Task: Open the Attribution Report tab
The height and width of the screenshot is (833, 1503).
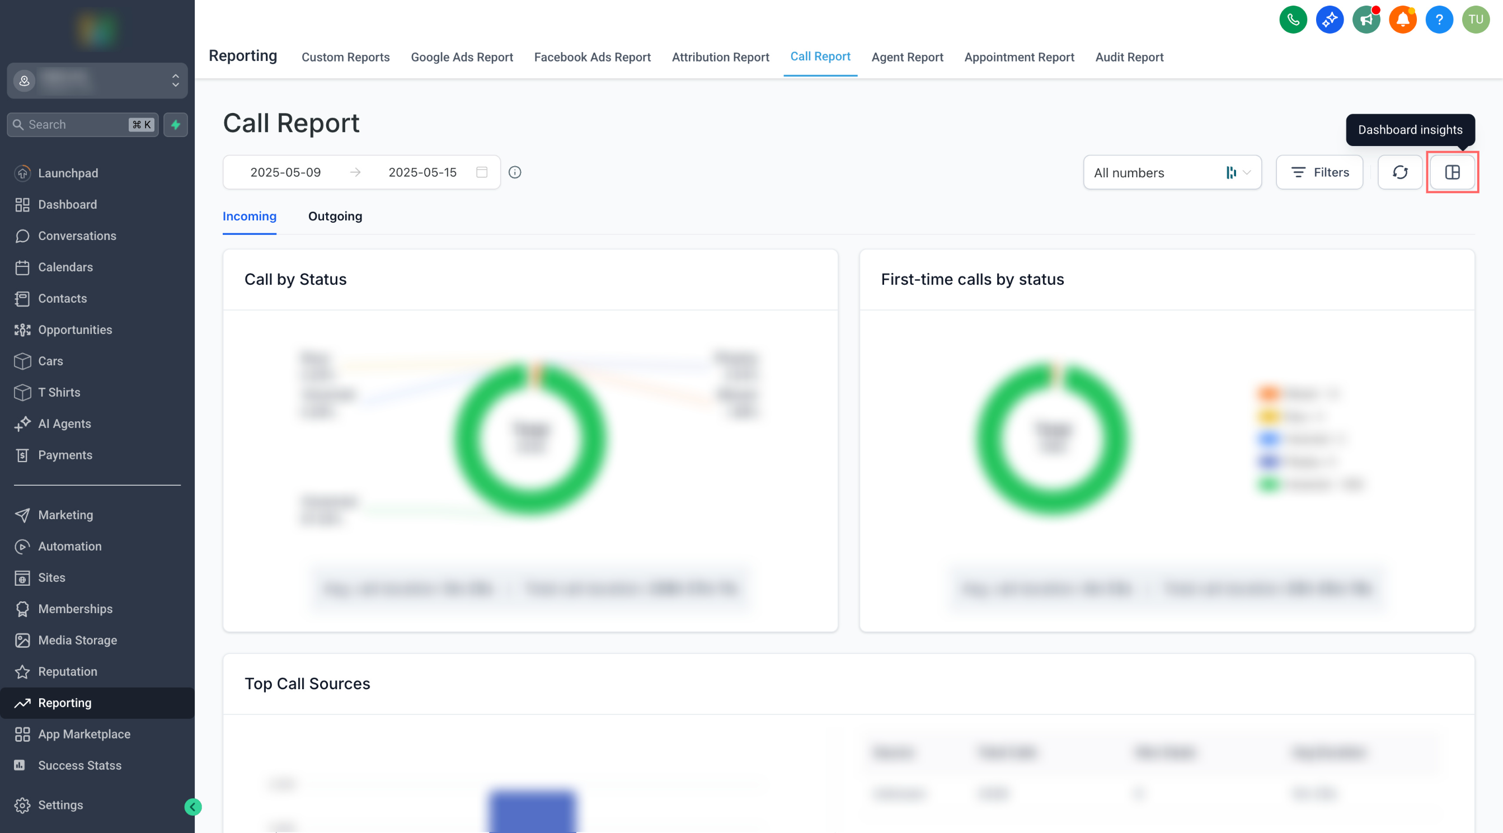Action: 720,57
